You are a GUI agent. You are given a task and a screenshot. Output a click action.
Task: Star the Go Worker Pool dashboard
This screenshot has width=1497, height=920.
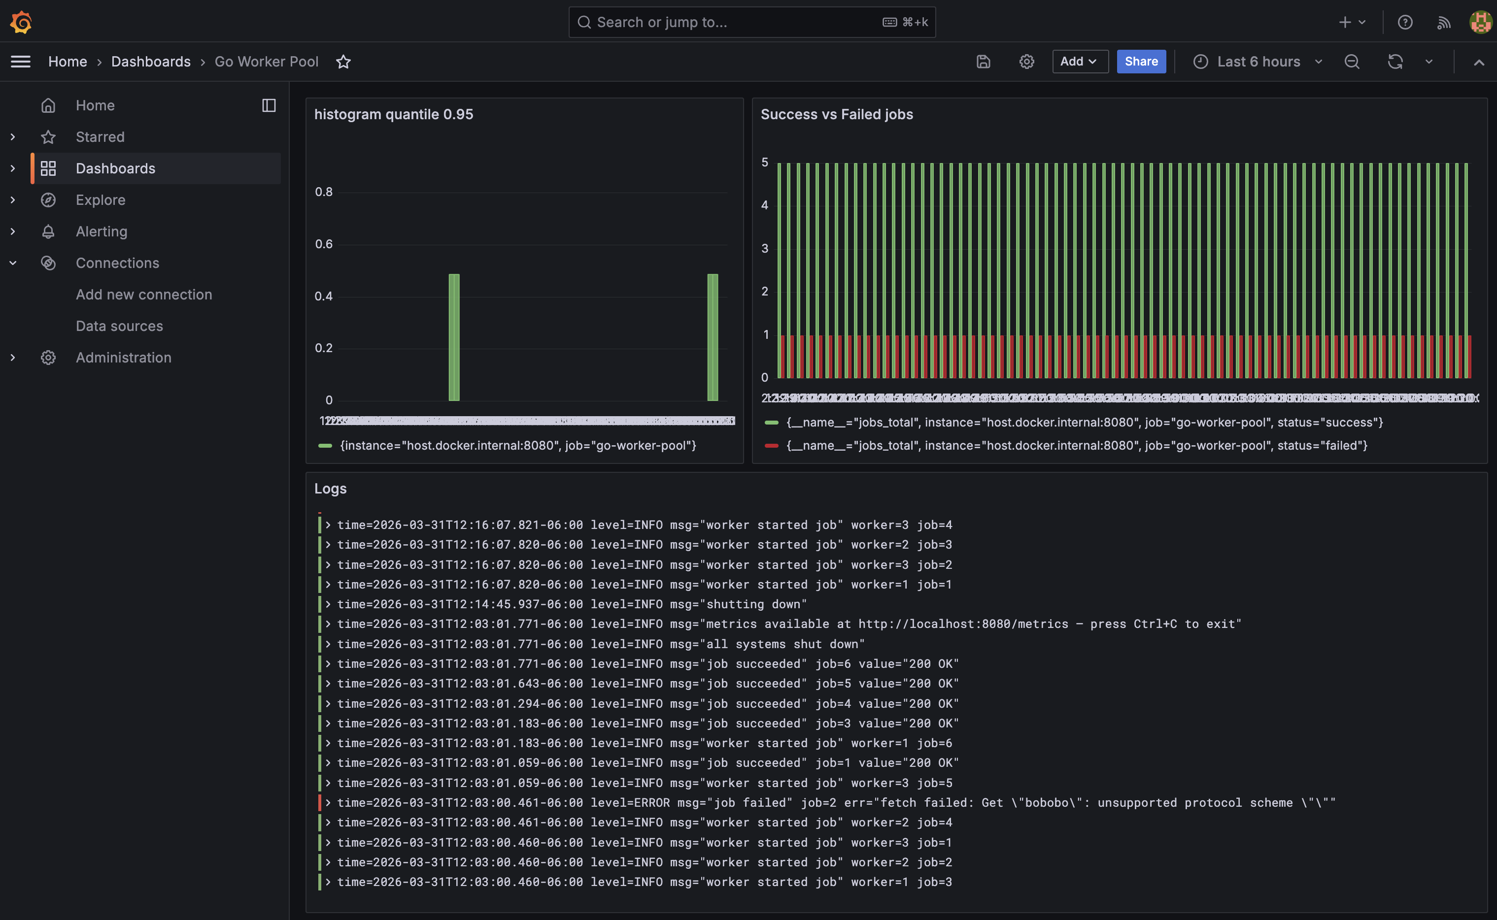point(344,62)
